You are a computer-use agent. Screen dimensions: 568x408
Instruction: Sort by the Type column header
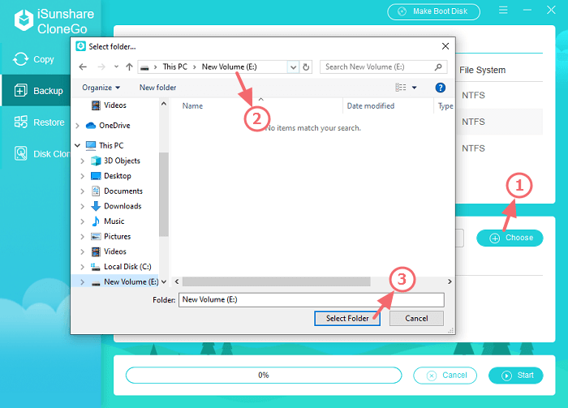(445, 106)
